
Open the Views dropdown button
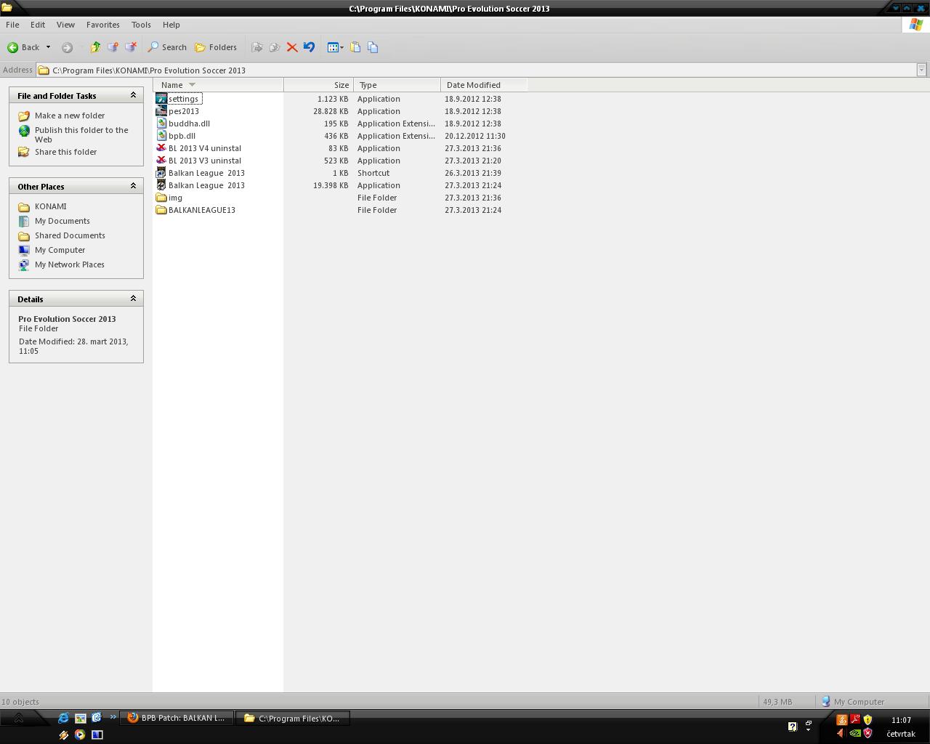click(x=335, y=47)
